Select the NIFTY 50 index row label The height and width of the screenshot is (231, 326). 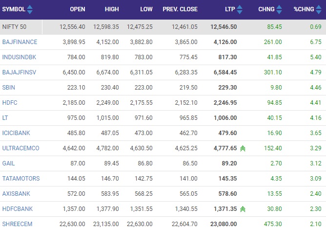(14, 27)
